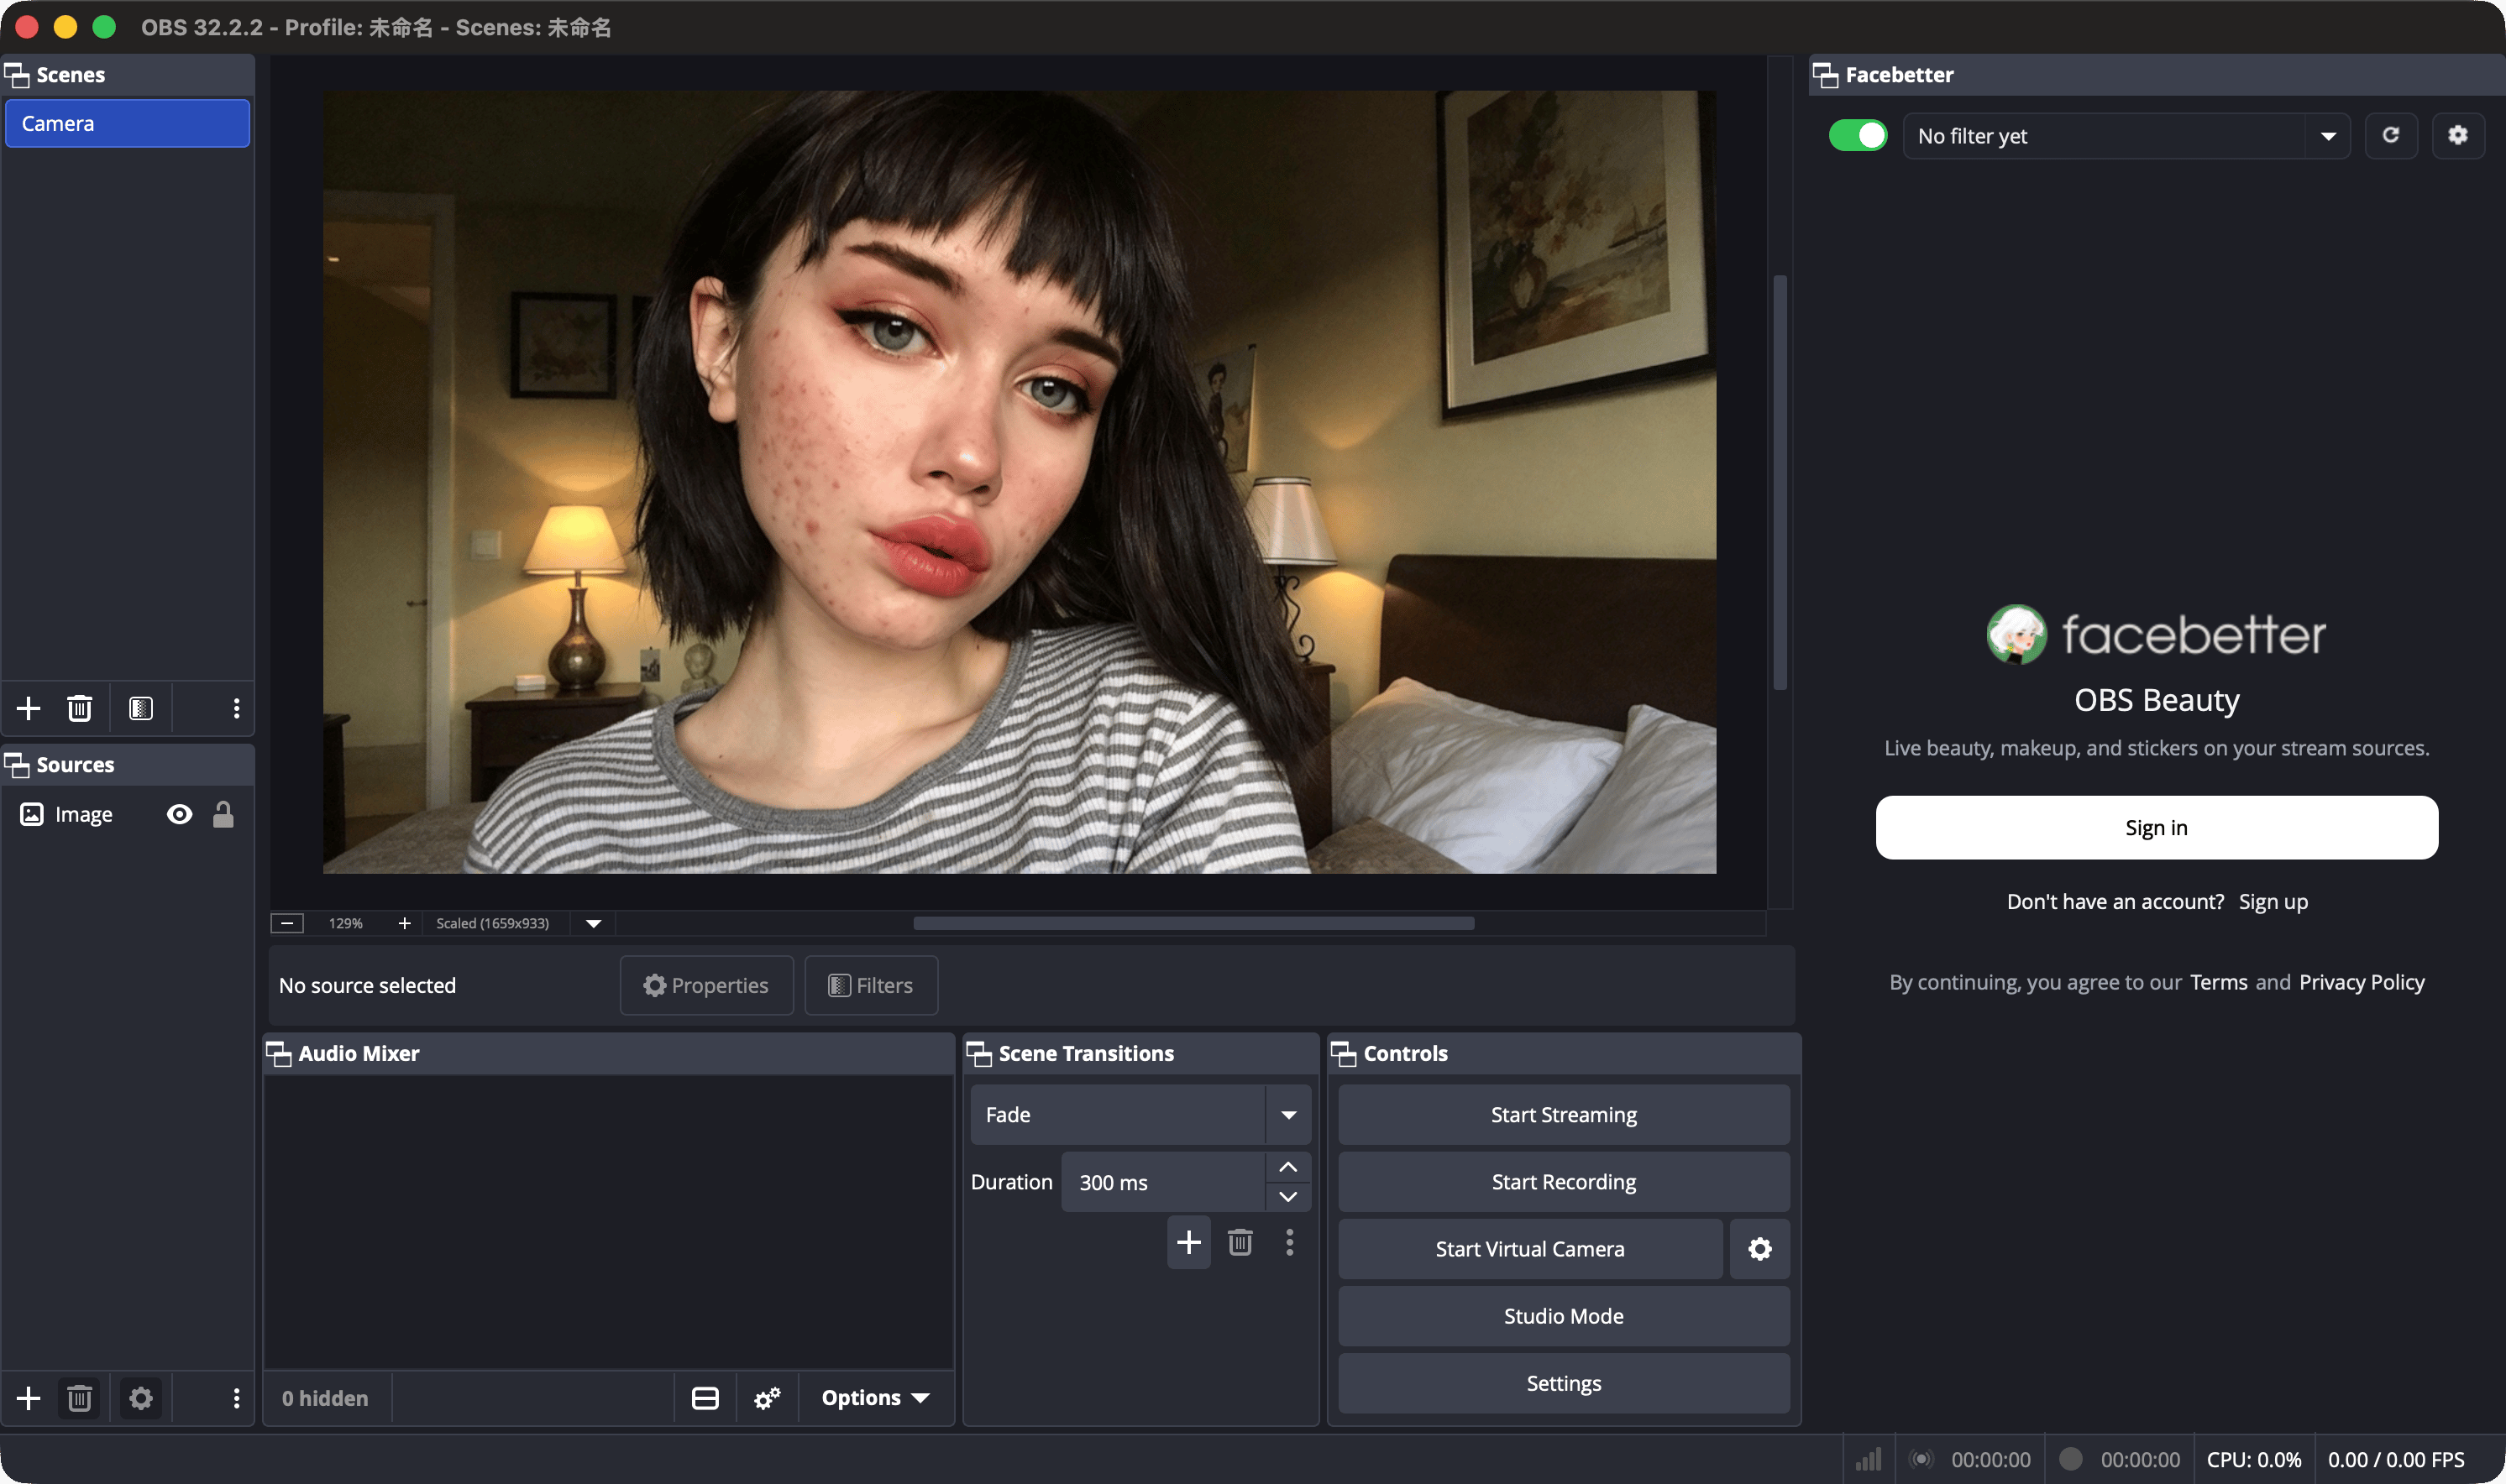Open the Sign up link
2506x1484 pixels.
tap(2273, 902)
